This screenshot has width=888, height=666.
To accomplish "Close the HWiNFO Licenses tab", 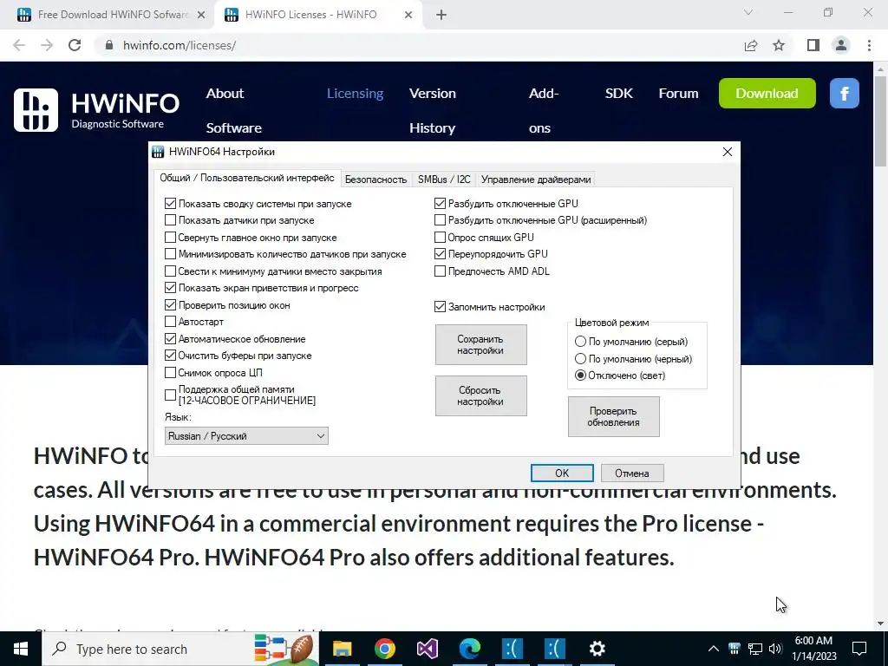I will [x=408, y=16].
